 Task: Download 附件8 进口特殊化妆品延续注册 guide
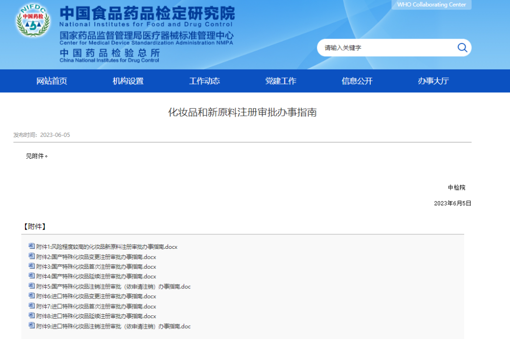pyautogui.click(x=96, y=316)
